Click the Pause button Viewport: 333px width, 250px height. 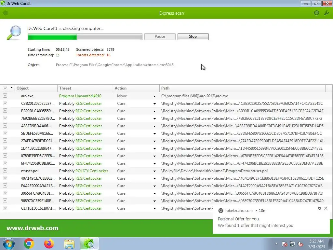[160, 36]
